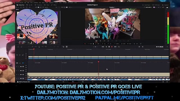Click the upper timeline red playhead
Viewport: 180px width, 101px height.
pos(34,49)
